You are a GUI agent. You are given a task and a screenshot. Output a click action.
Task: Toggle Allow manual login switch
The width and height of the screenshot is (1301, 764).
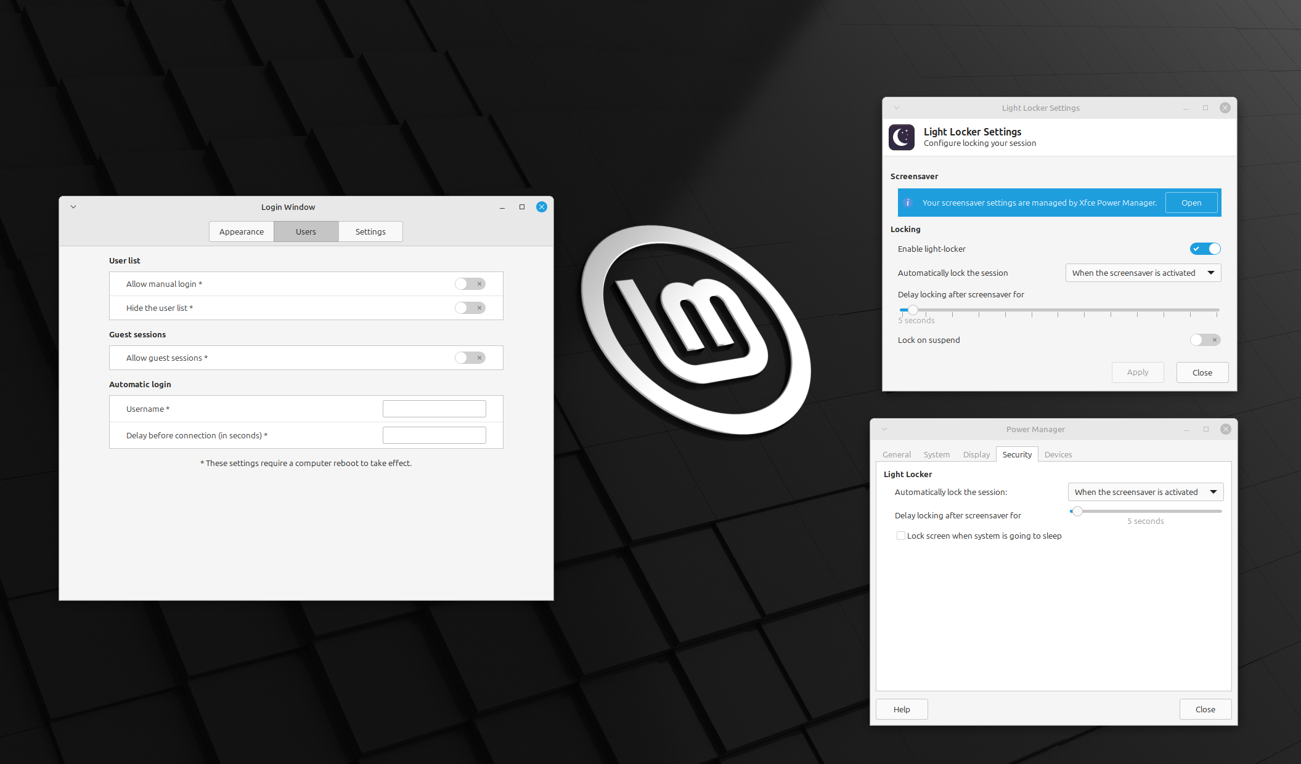(470, 284)
